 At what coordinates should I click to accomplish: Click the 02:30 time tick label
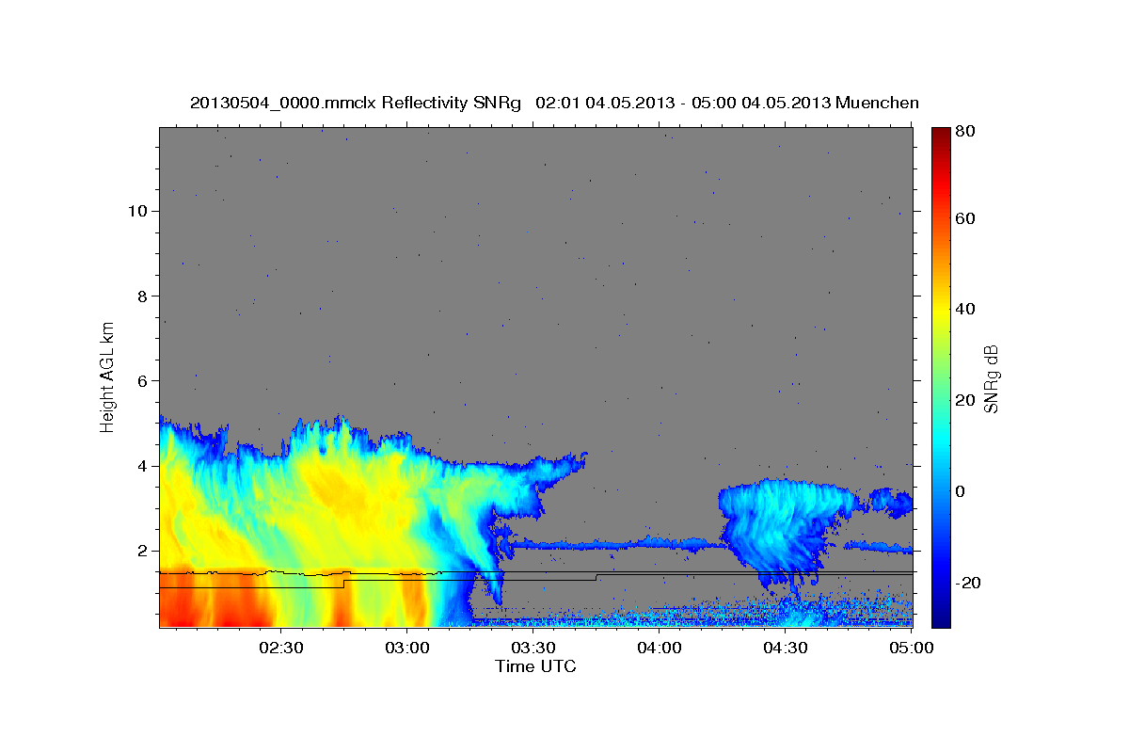pyautogui.click(x=280, y=648)
